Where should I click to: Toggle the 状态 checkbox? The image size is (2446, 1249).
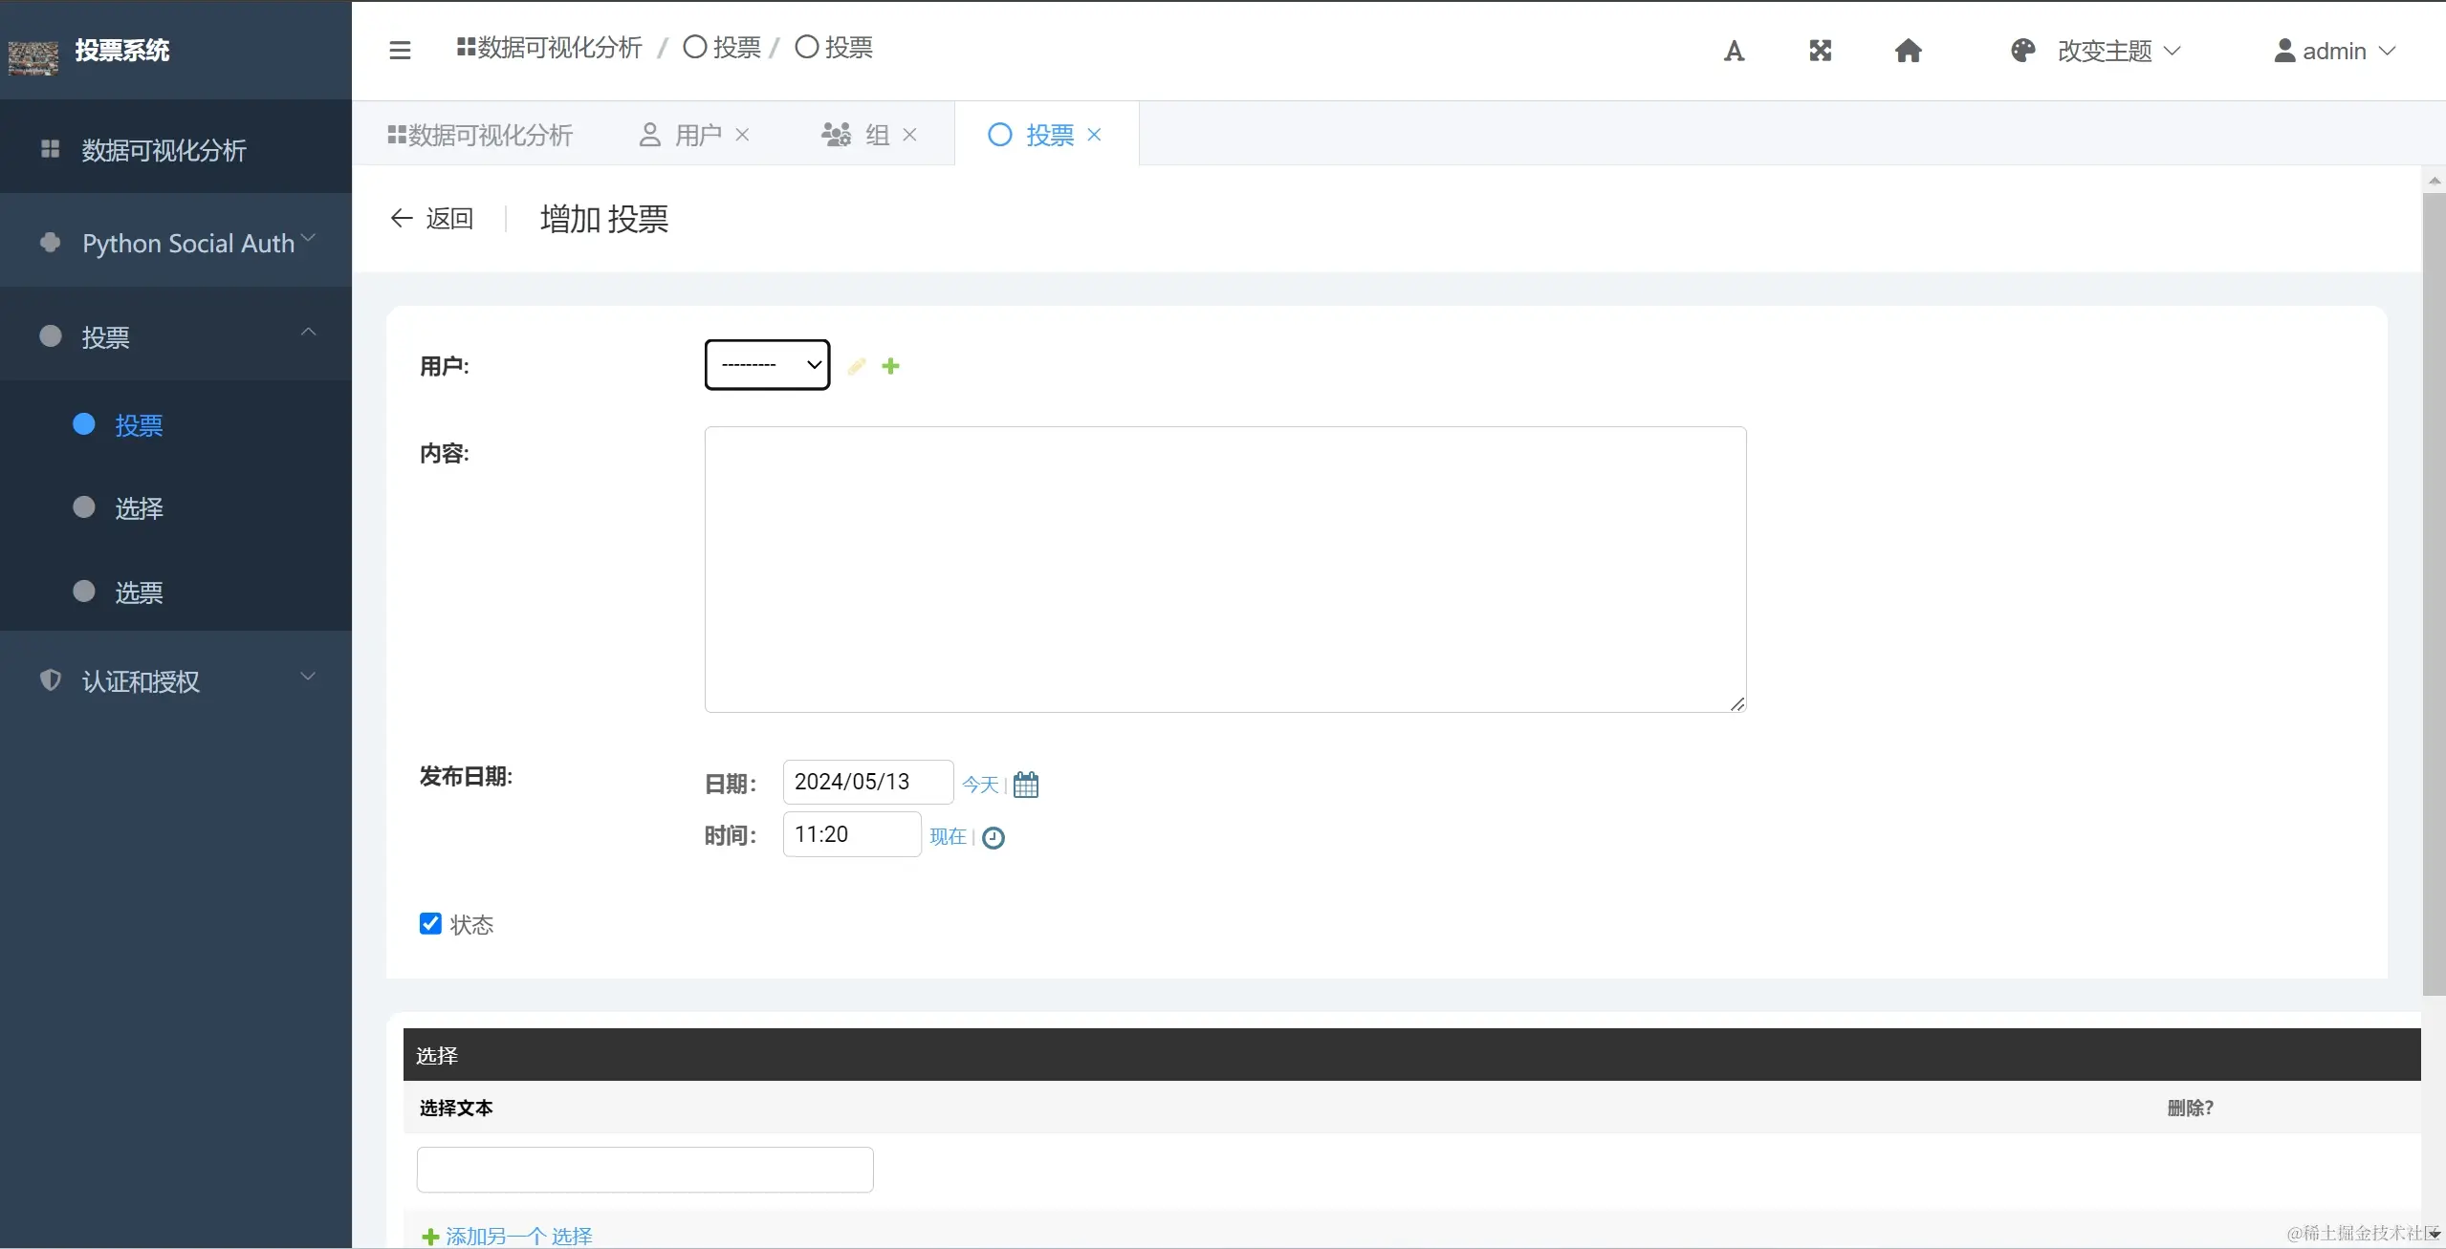tap(430, 923)
